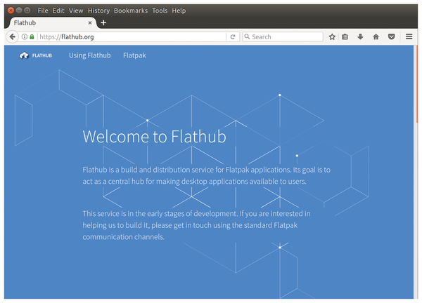
Task: Click the Welcome to Flathub heading
Action: coord(154,136)
